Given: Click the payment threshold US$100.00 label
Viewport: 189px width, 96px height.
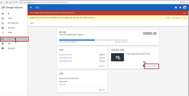Looking at the screenshot, I should point(121,42).
